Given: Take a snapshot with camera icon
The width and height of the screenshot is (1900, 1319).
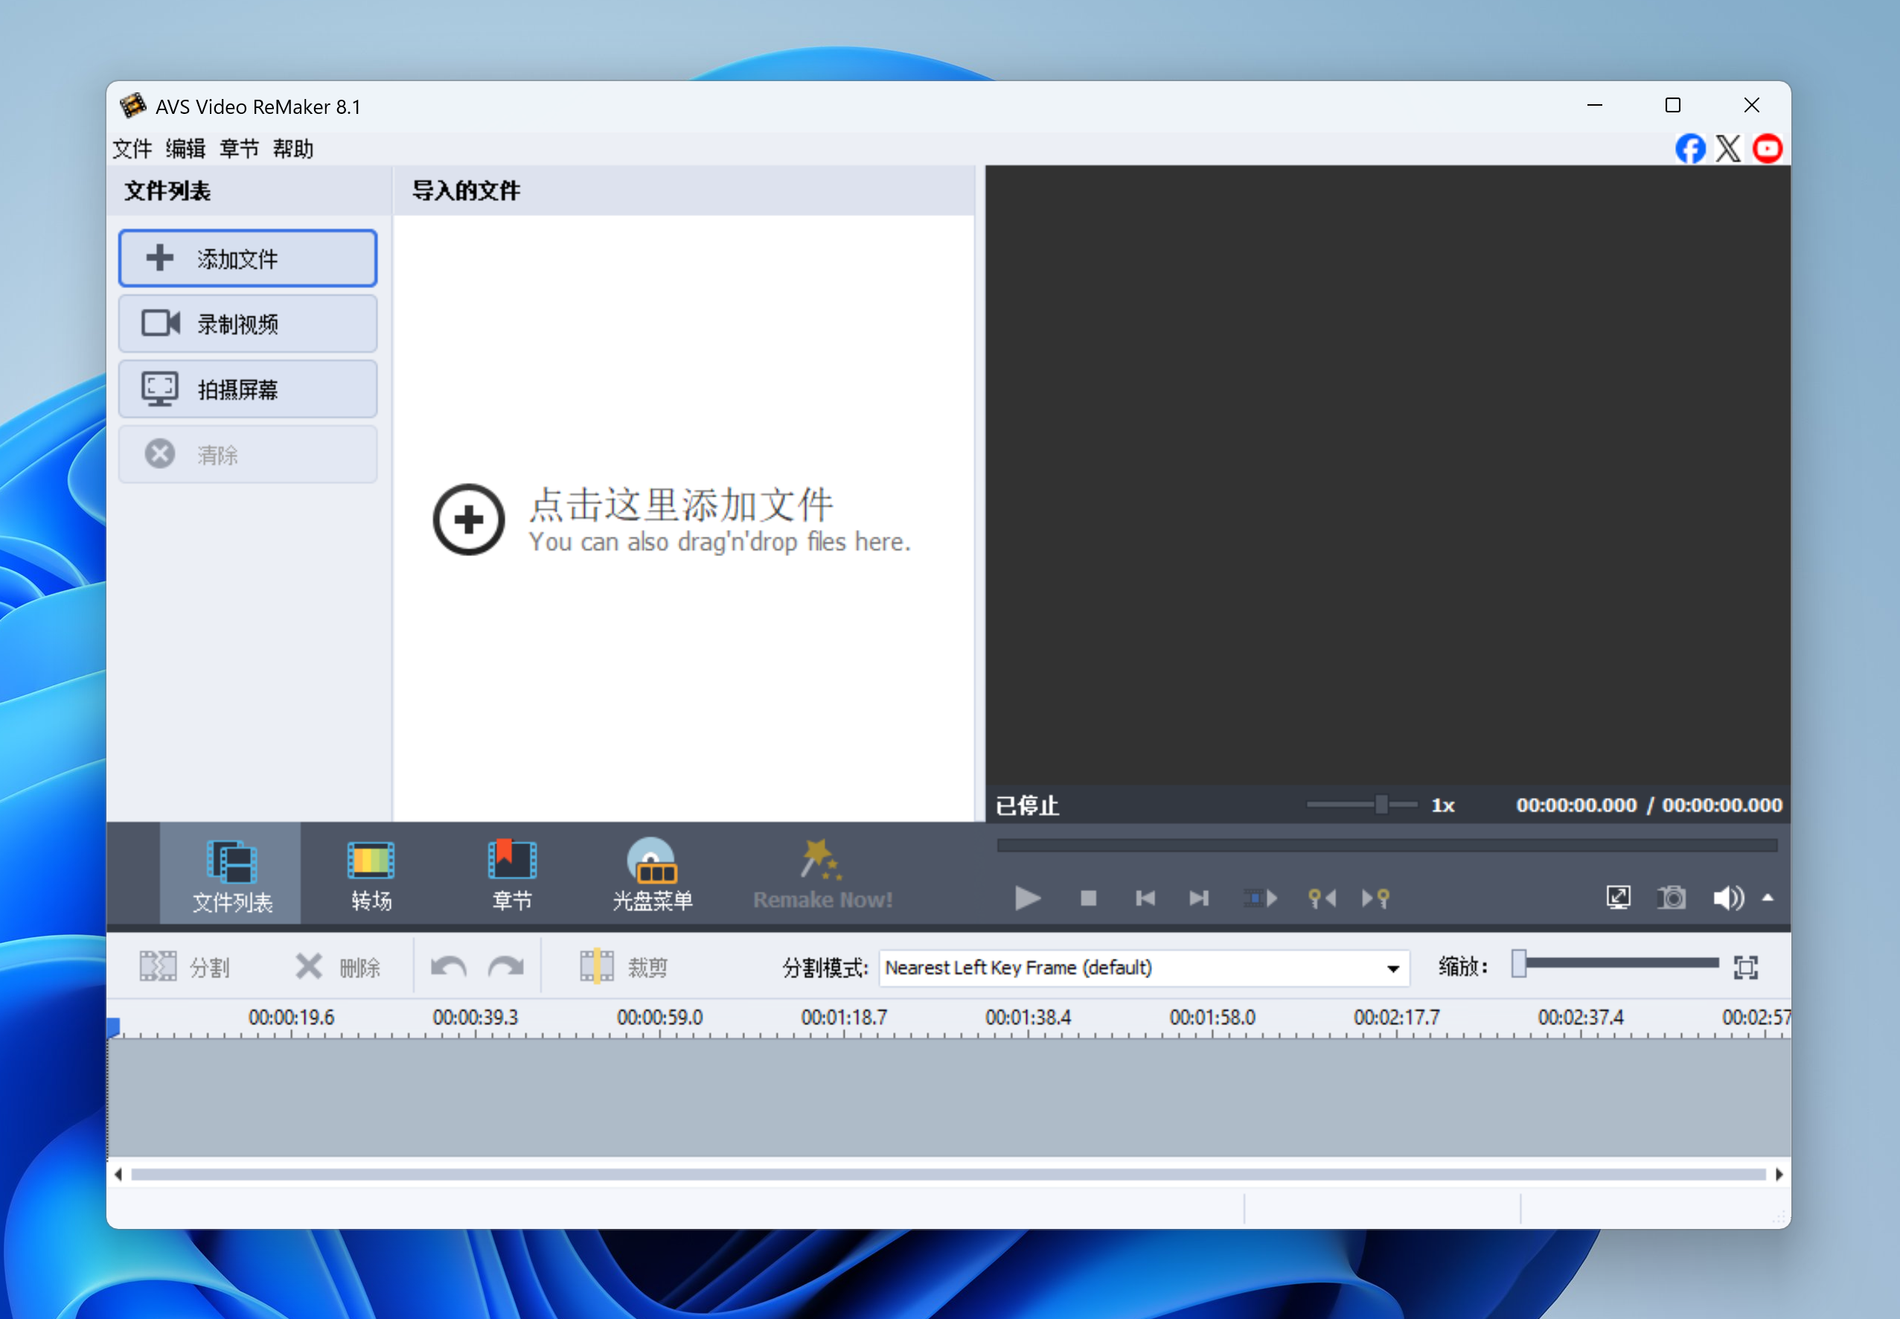Looking at the screenshot, I should (x=1672, y=898).
